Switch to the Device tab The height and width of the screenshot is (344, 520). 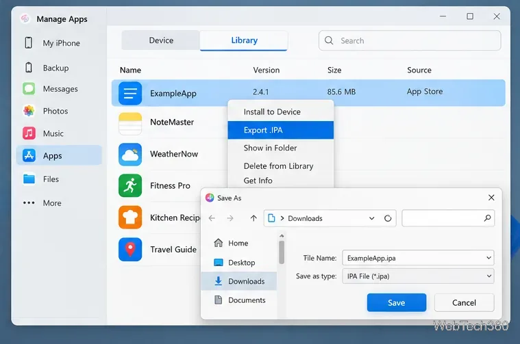click(x=161, y=40)
